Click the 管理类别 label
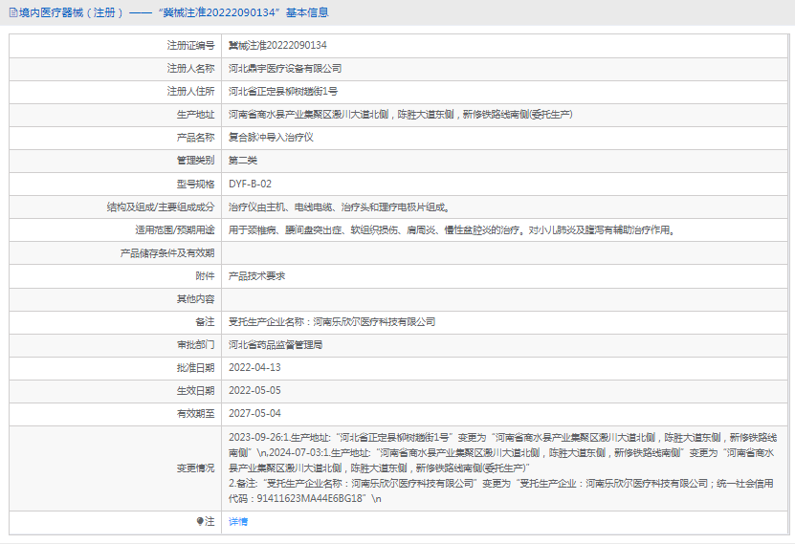Image resolution: width=795 pixels, height=544 pixels. [196, 161]
